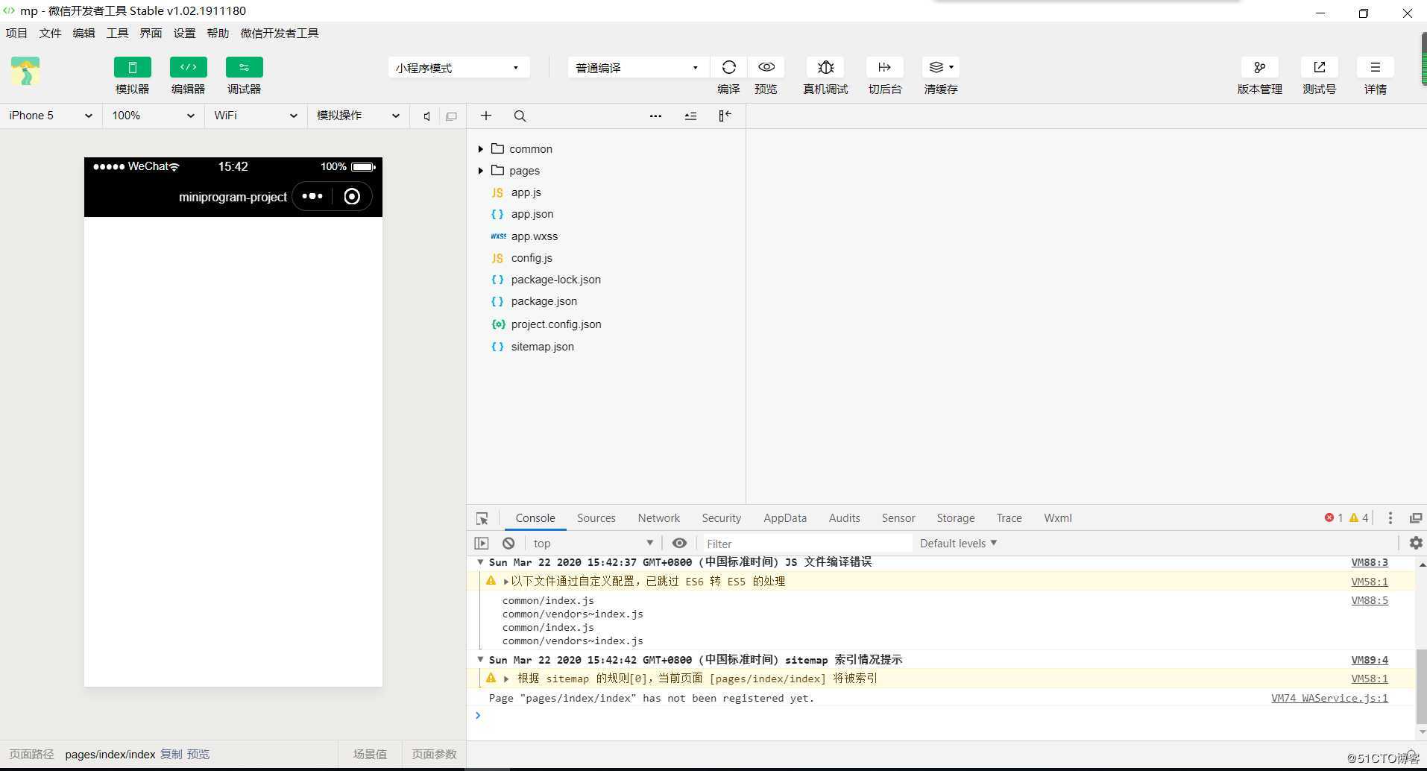The width and height of the screenshot is (1427, 771).
Task: Click the VM74 WAService.js:1 source link
Action: pos(1329,699)
